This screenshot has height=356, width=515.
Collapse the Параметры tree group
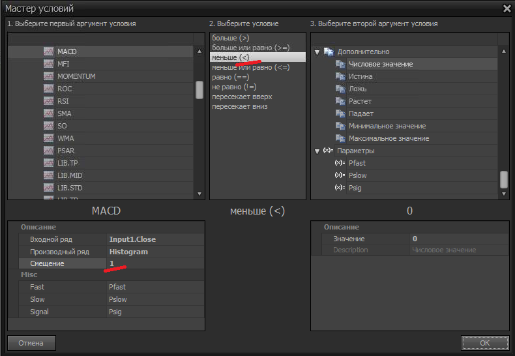pos(317,151)
